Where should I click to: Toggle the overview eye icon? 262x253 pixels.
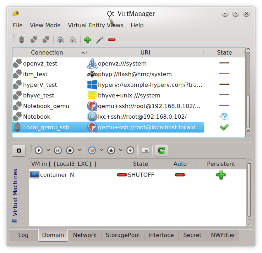coord(60,40)
